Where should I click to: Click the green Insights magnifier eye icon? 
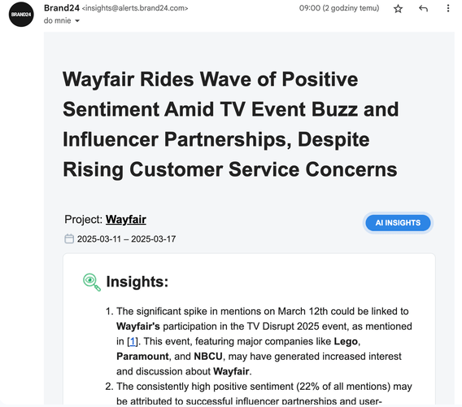pyautogui.click(x=92, y=282)
